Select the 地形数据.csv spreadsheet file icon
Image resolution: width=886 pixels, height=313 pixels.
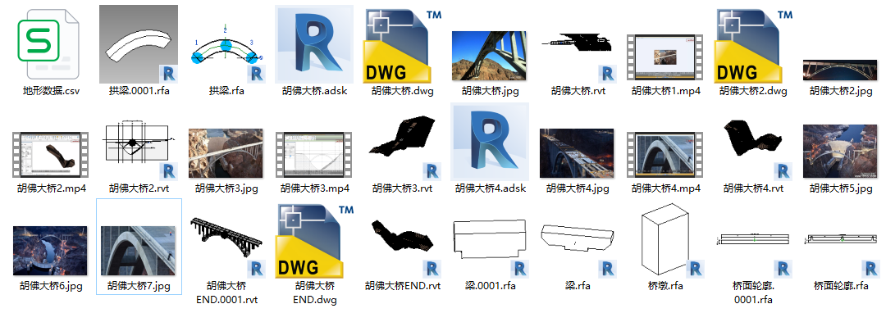pyautogui.click(x=48, y=45)
